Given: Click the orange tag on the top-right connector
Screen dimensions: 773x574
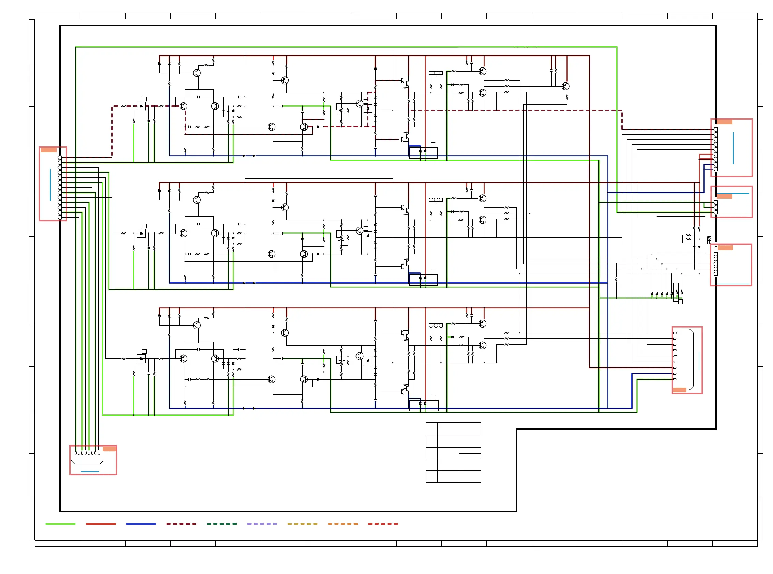Looking at the screenshot, I should [x=724, y=122].
